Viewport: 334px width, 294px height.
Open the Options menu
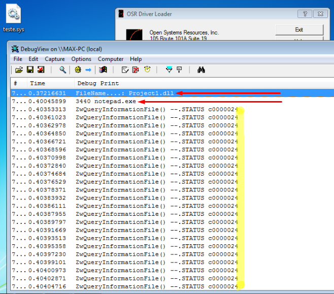81,59
